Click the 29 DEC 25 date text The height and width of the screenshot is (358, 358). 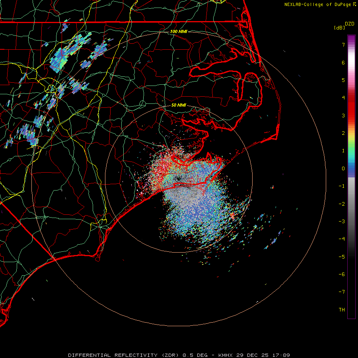click(x=252, y=355)
